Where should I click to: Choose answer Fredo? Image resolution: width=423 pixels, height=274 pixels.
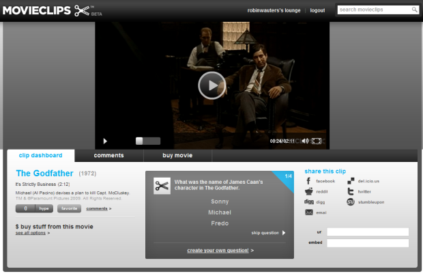coord(220,223)
